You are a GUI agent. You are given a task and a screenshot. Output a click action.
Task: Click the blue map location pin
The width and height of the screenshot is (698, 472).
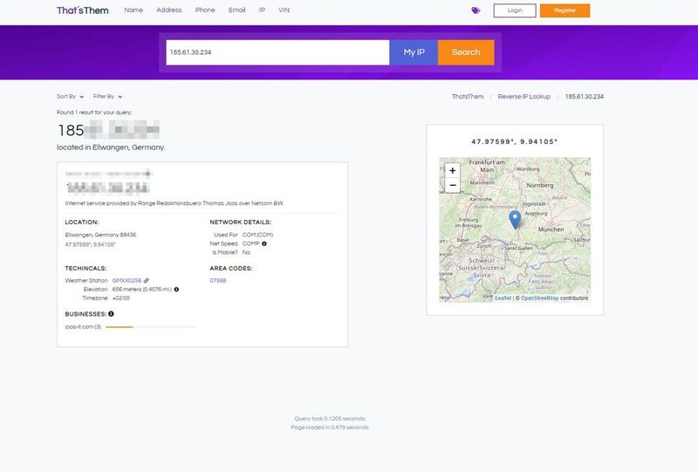click(515, 219)
